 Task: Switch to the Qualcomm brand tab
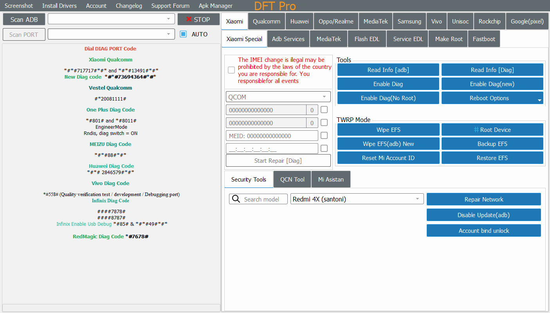(x=267, y=22)
